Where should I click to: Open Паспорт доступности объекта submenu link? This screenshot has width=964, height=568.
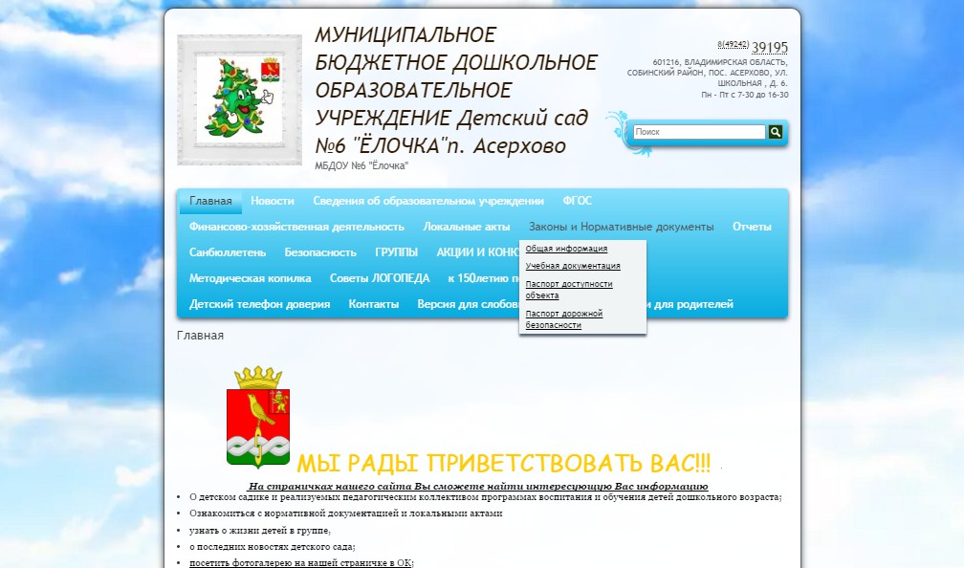[569, 290]
